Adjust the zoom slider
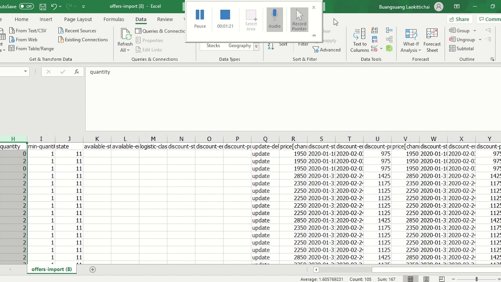 [x=476, y=279]
